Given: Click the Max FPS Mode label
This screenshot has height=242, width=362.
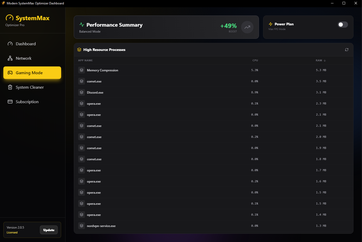Looking at the screenshot, I should pos(277,29).
